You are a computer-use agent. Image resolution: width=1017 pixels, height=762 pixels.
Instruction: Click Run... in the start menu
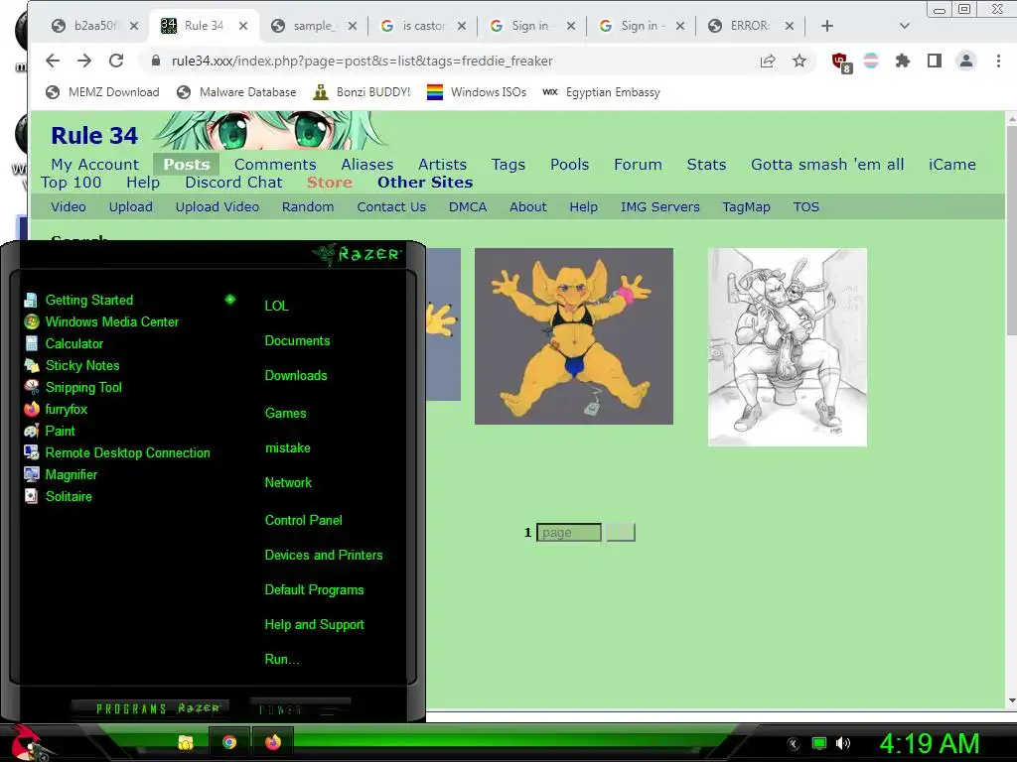tap(281, 660)
